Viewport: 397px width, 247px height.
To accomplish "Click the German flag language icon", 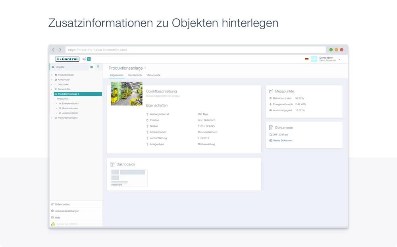I will point(306,59).
